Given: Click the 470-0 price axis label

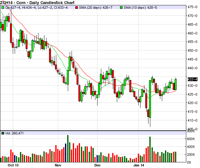Looking at the screenshot, I should 192,16.
